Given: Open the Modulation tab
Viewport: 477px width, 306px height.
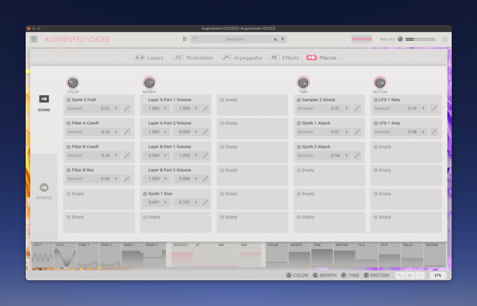Looking at the screenshot, I should (x=193, y=58).
